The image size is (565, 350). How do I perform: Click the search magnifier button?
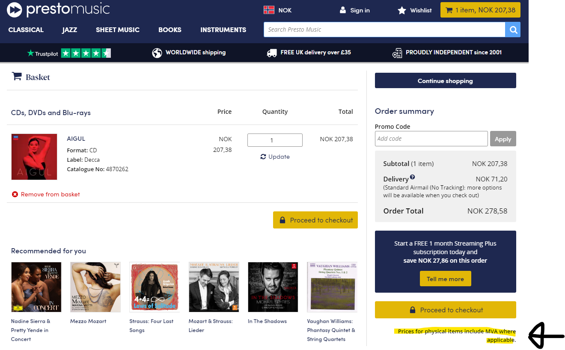pyautogui.click(x=513, y=30)
